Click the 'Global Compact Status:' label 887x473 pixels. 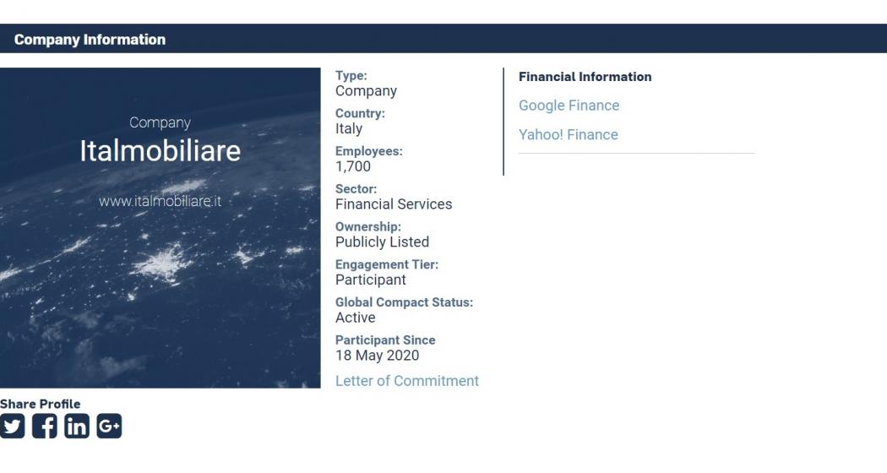[x=404, y=302]
